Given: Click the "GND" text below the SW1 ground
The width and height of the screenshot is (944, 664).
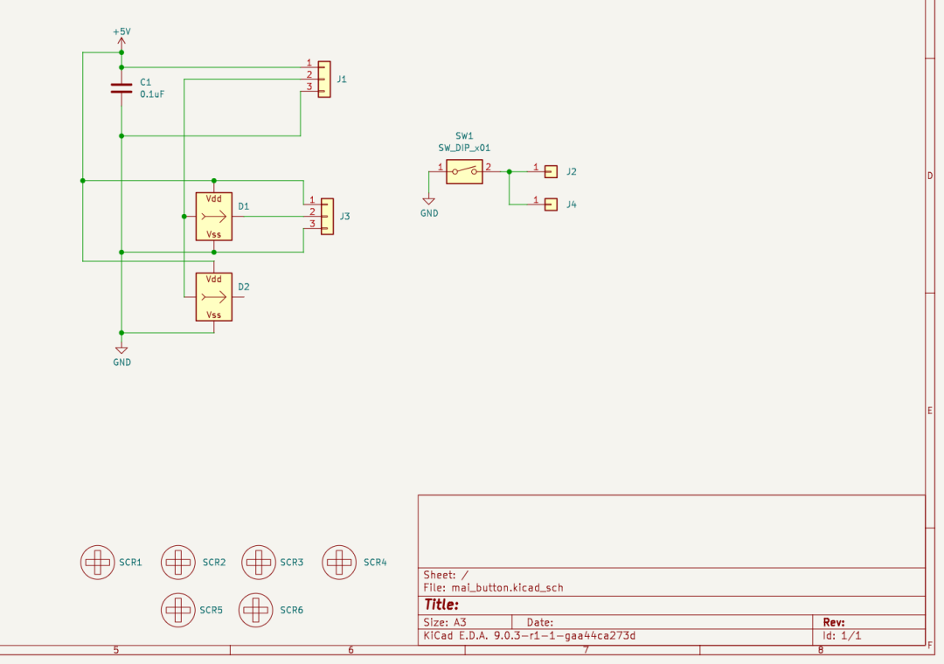Looking at the screenshot, I should pyautogui.click(x=429, y=213).
